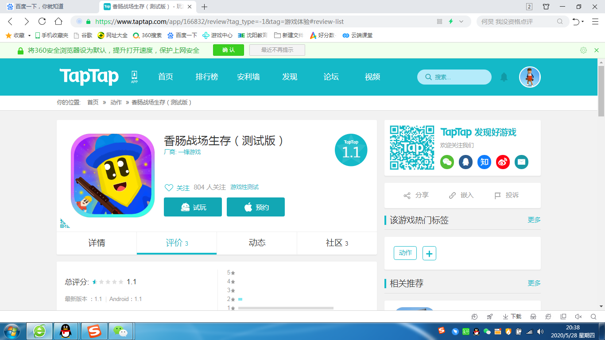Click the email envelope social icon
Viewport: 605px width, 340px height.
click(522, 162)
